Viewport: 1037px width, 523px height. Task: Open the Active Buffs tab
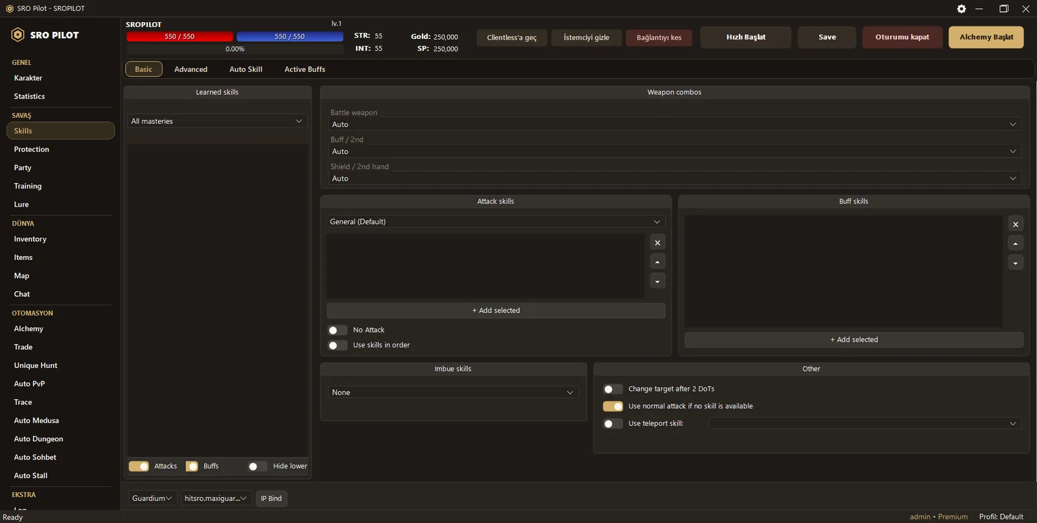click(305, 69)
